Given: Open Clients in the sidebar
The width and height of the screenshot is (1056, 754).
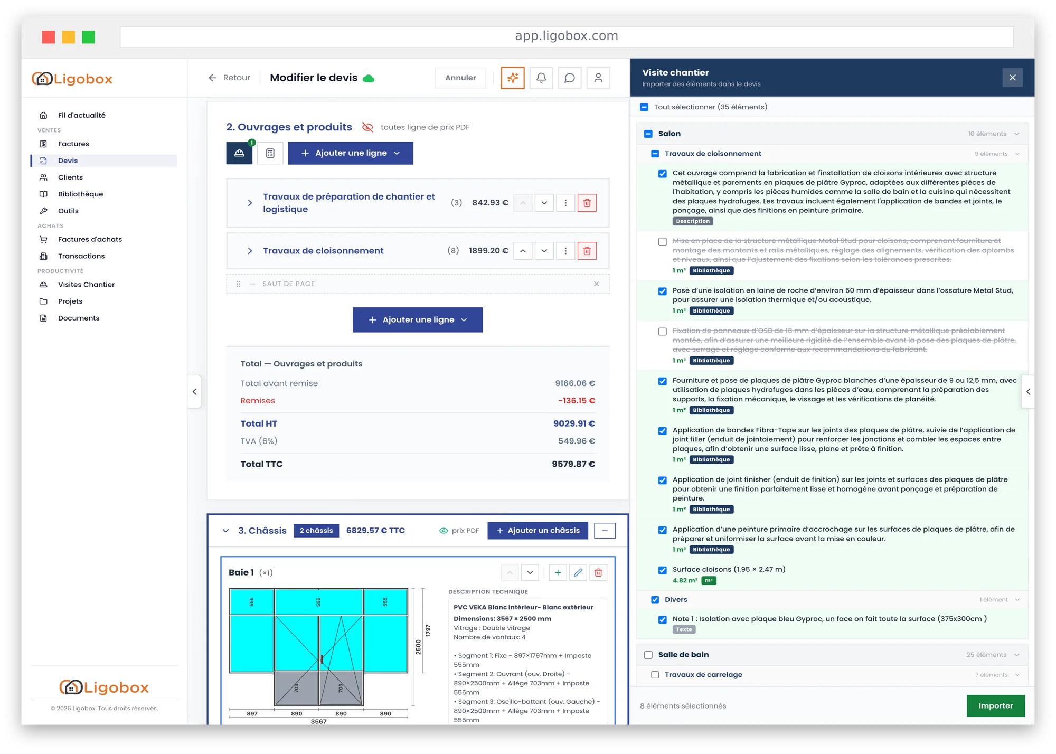Looking at the screenshot, I should (70, 177).
